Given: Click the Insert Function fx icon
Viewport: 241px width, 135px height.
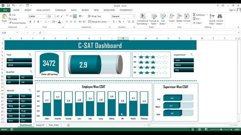Looking at the screenshot, I should (x=40, y=33).
